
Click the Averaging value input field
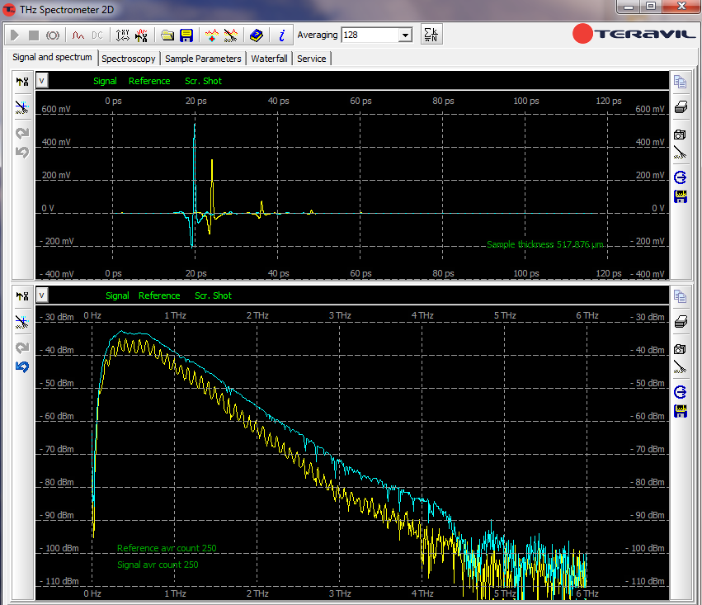pyautogui.click(x=369, y=35)
